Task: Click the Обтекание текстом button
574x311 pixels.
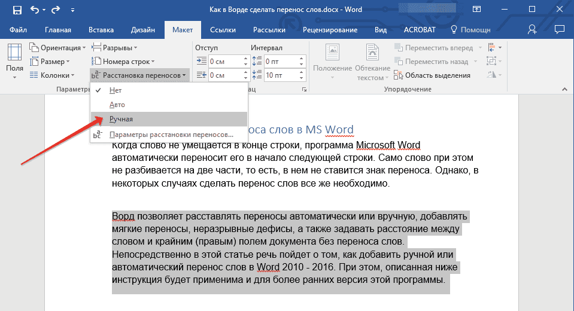Action: click(373, 61)
